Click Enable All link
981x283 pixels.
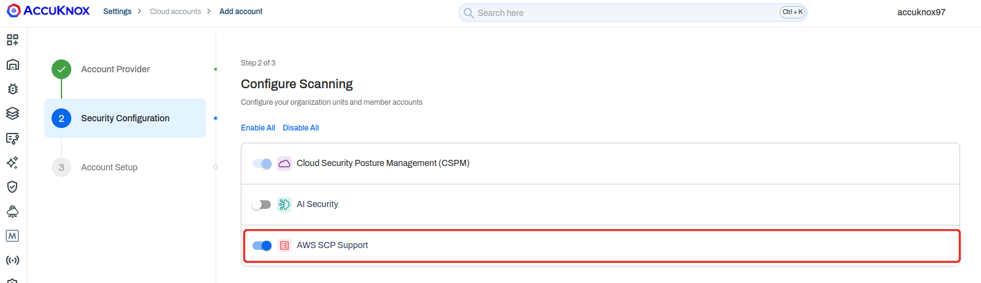(258, 128)
